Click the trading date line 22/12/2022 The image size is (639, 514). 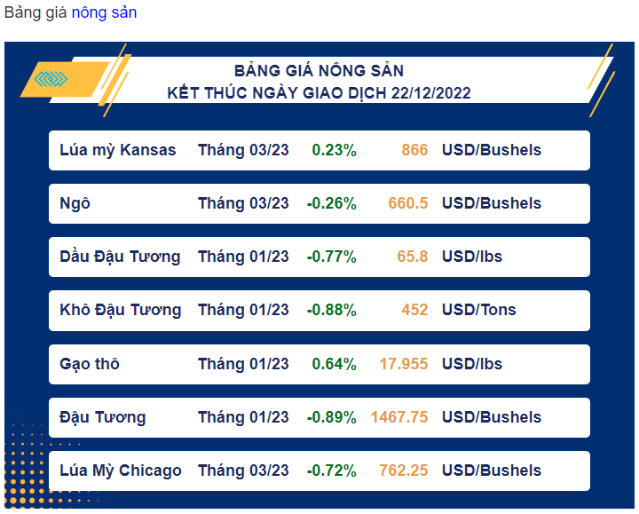(319, 93)
